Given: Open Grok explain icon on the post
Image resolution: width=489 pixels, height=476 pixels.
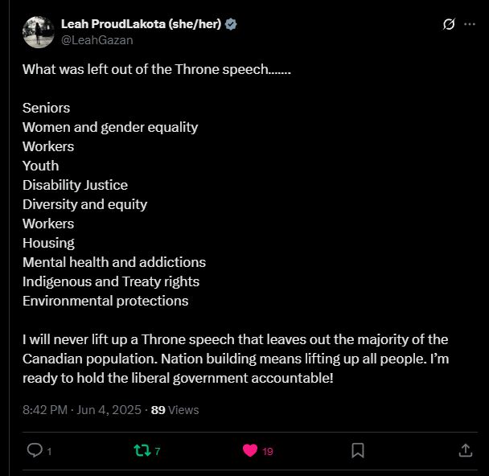Looking at the screenshot, I should coord(449,24).
